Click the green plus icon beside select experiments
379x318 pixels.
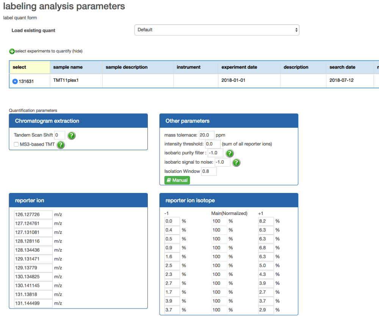click(12, 51)
